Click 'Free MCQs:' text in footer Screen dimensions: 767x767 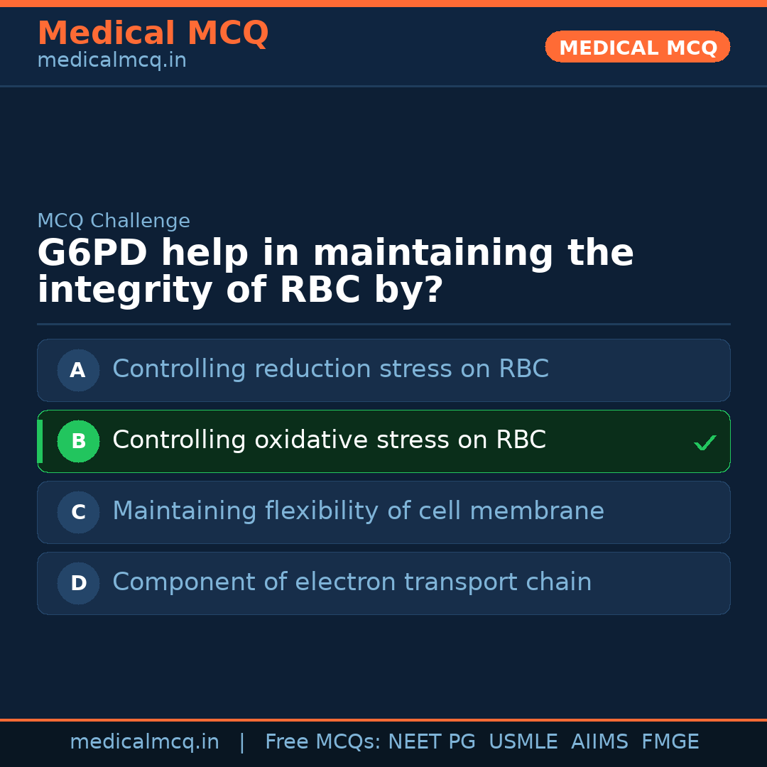point(322,742)
